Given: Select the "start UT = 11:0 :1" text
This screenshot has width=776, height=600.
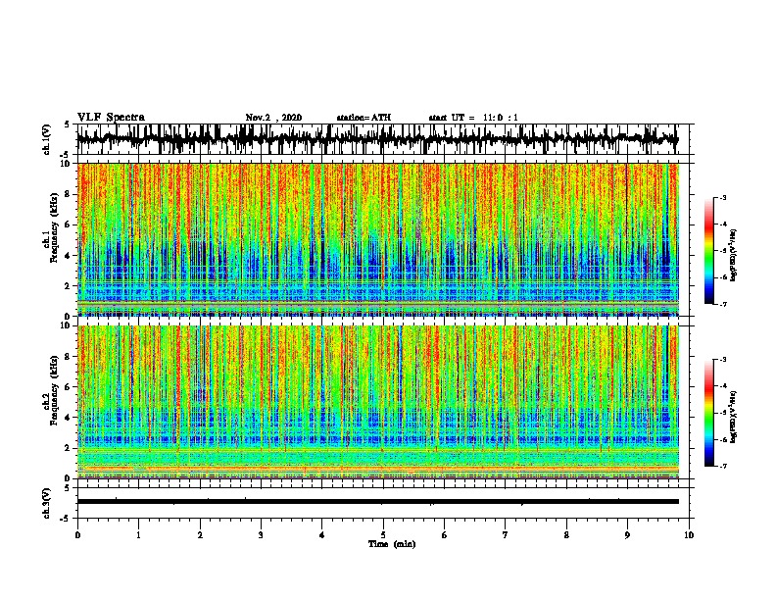Looking at the screenshot, I should click(x=473, y=118).
